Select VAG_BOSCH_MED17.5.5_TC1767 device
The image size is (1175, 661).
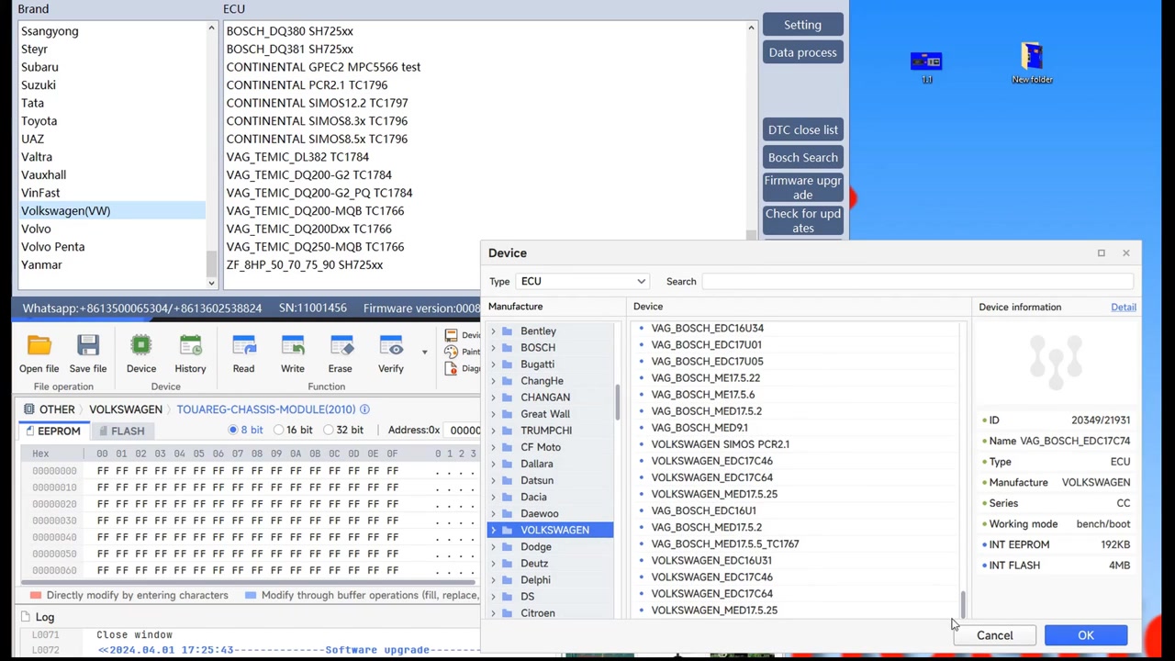coord(725,543)
